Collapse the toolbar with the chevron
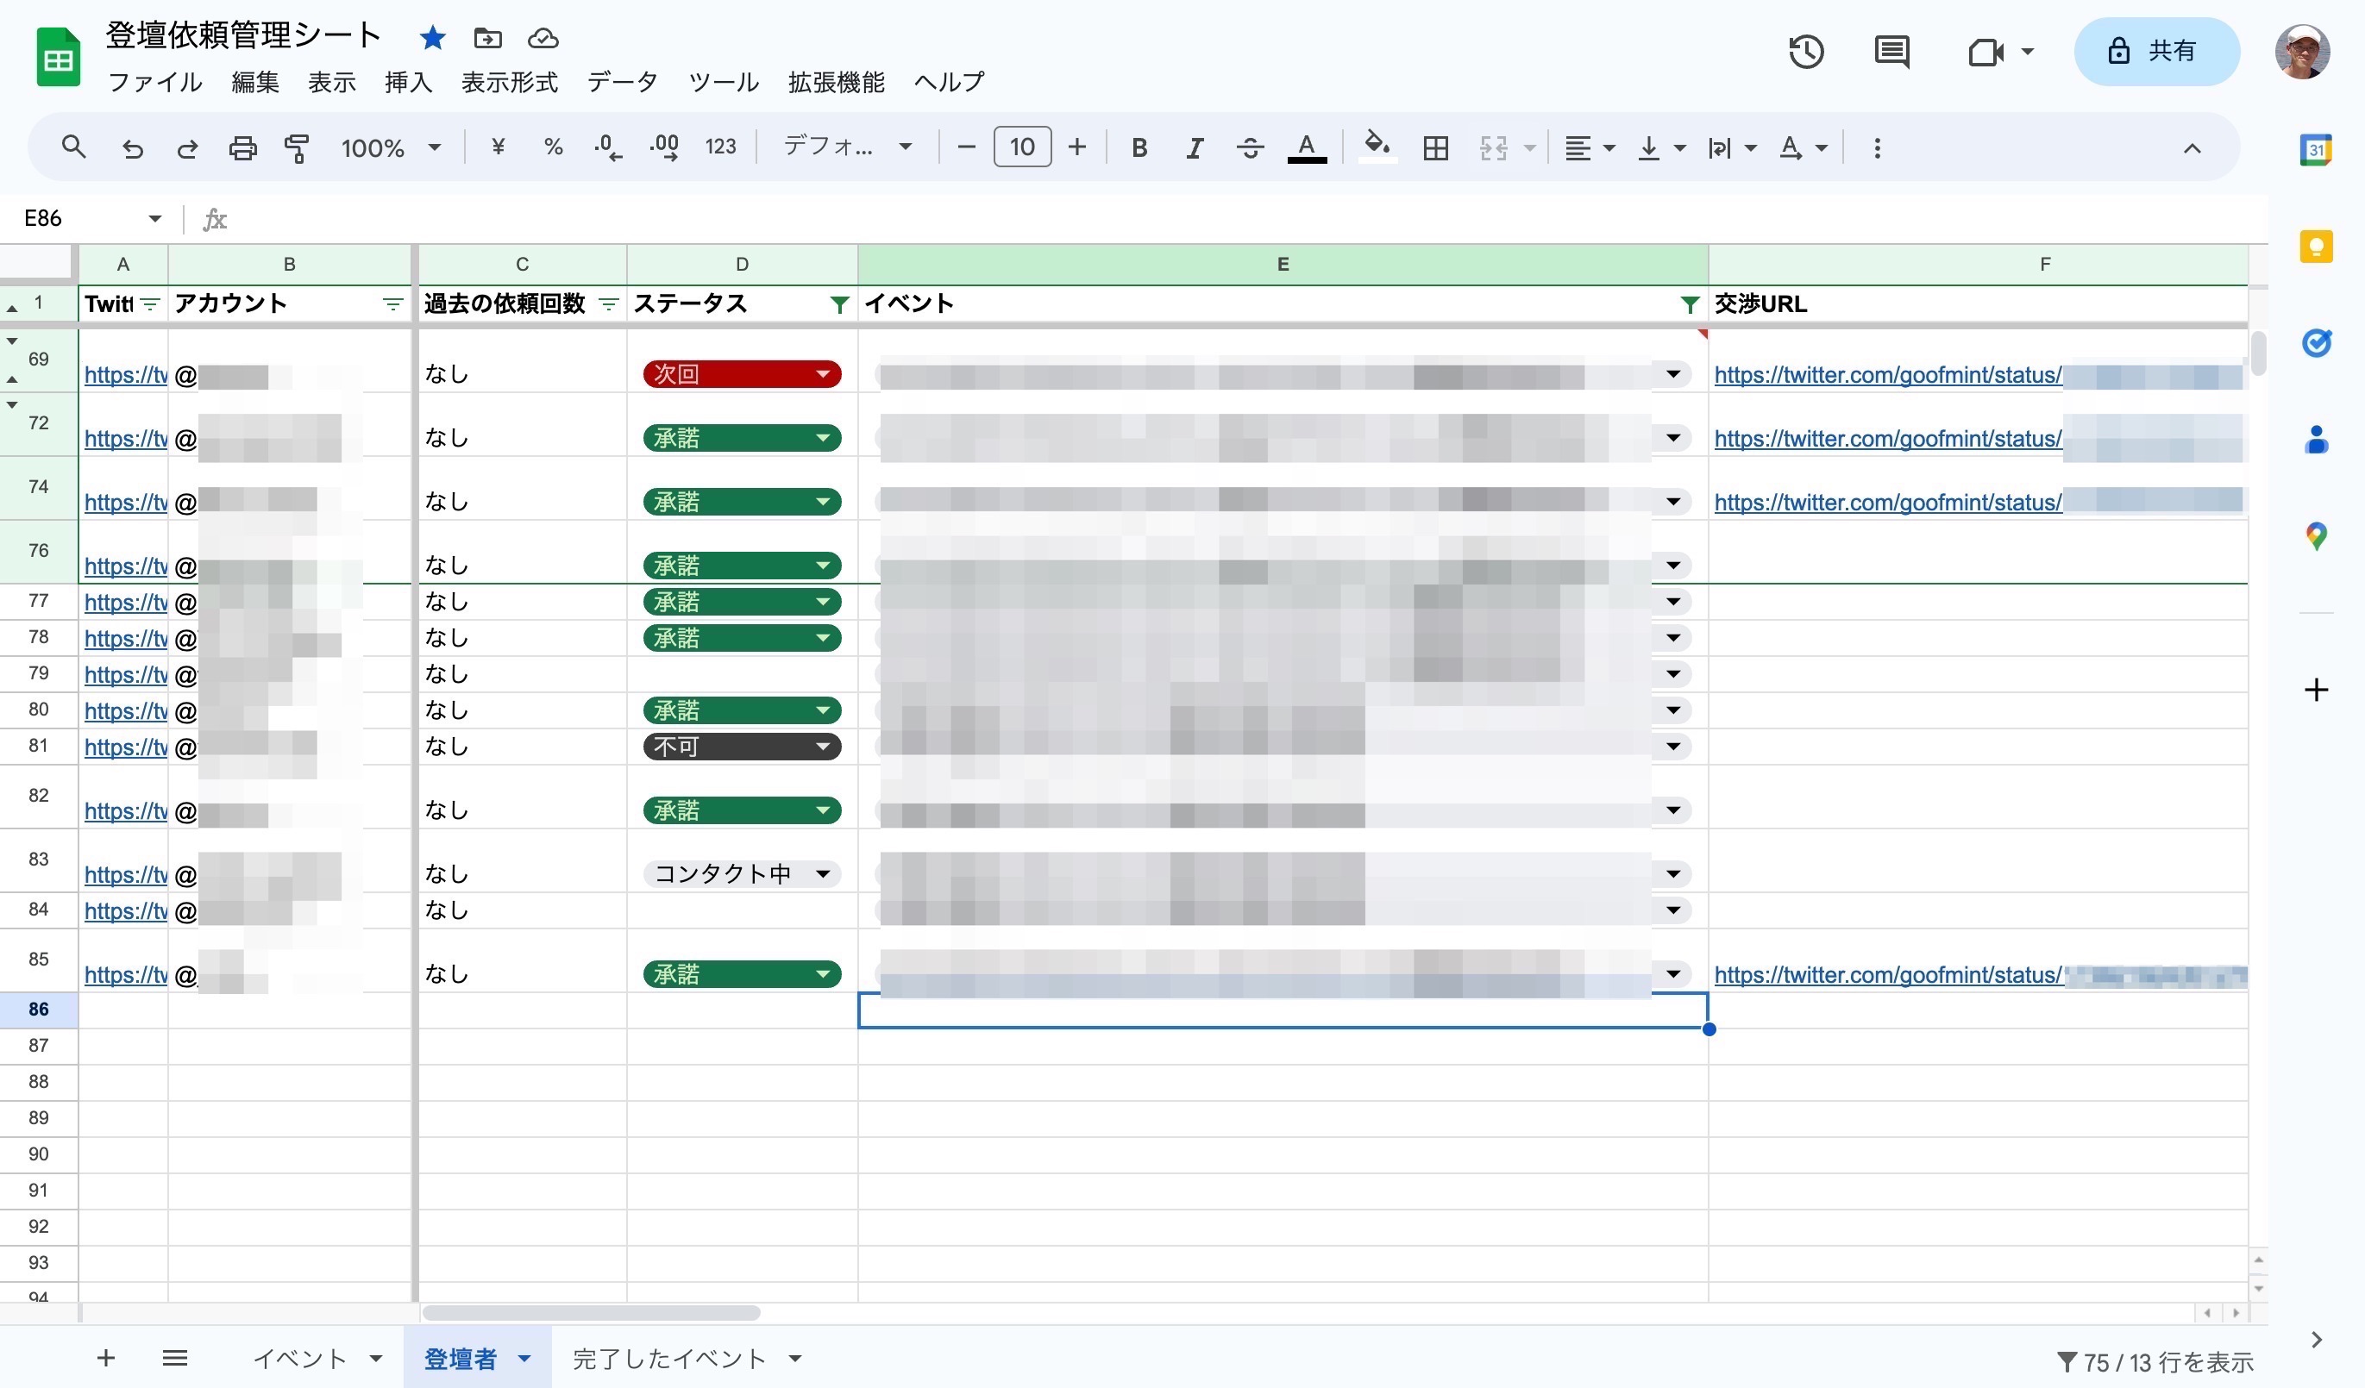Viewport: 2365px width, 1388px height. tap(2192, 147)
